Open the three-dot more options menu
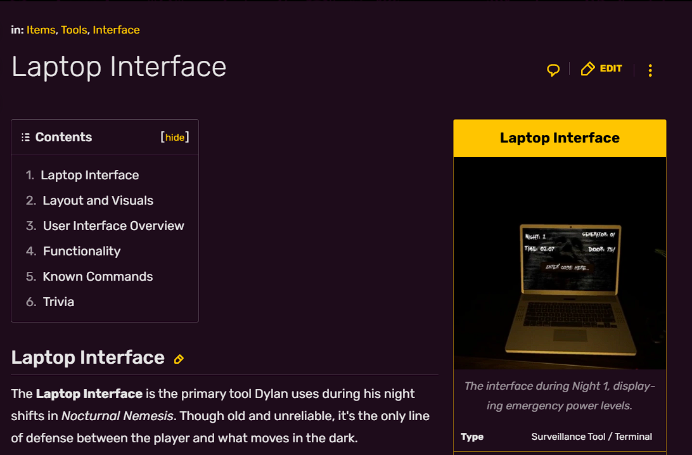Screen dimensions: 692x455 pos(650,70)
